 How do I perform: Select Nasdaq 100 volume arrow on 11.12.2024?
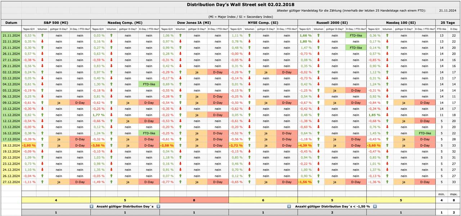(388, 115)
